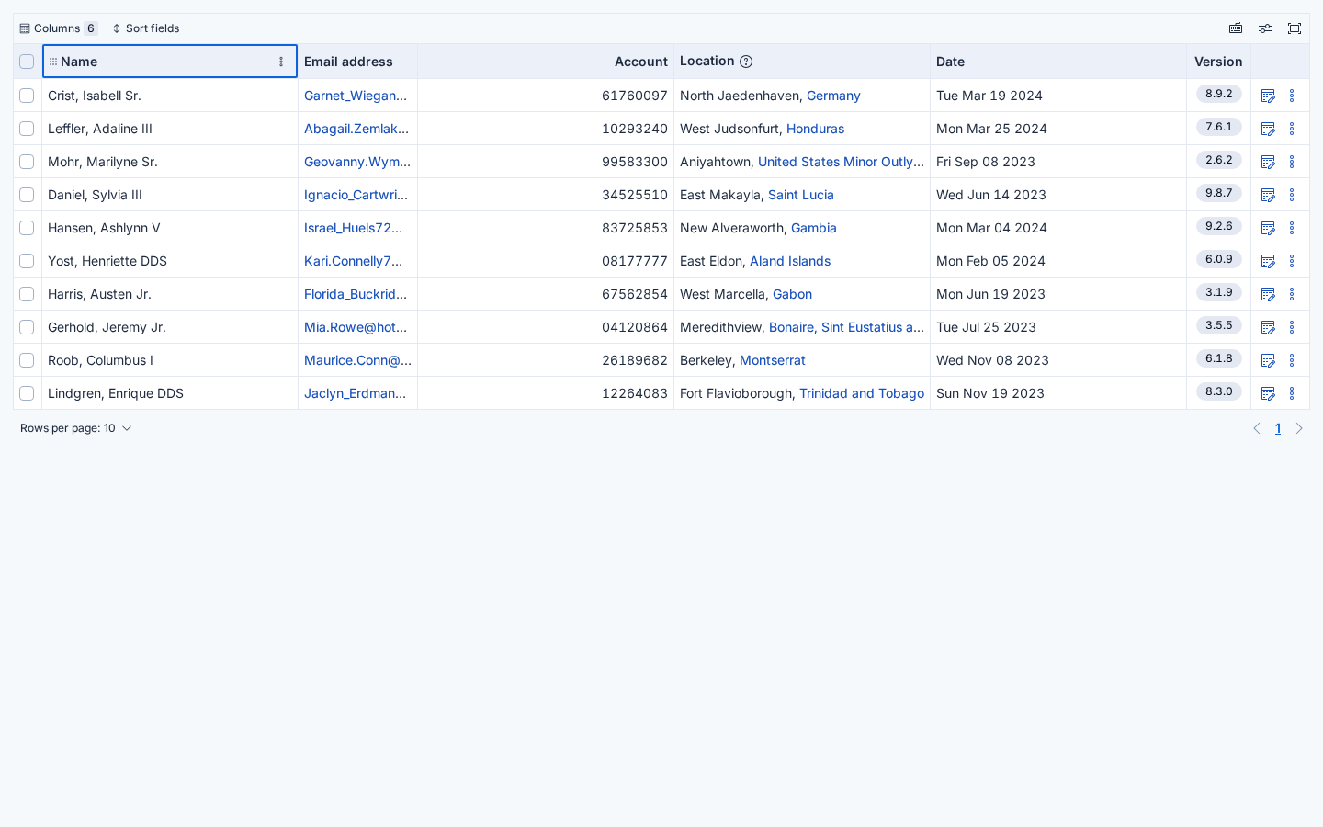Toggle the select-all rows checkbox

click(27, 62)
